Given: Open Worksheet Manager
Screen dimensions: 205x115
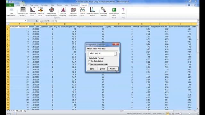Looking at the screenshot, I should coord(103,12).
